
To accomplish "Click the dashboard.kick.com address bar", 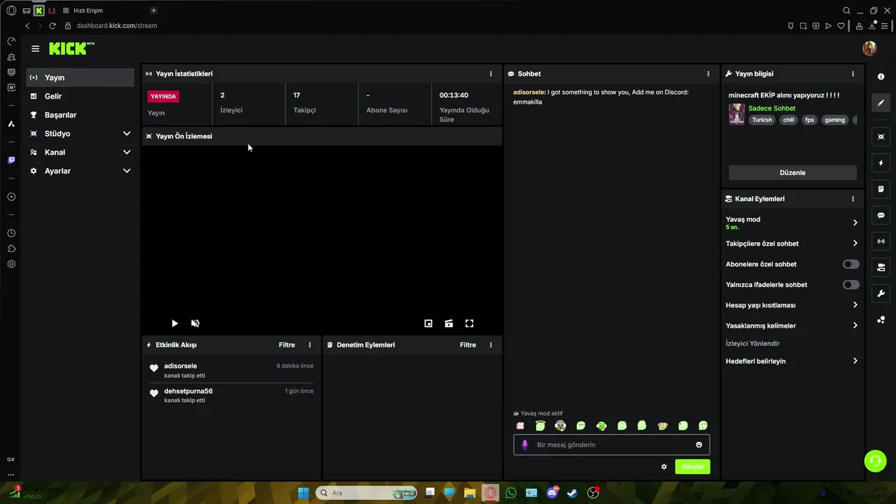I will pyautogui.click(x=117, y=26).
